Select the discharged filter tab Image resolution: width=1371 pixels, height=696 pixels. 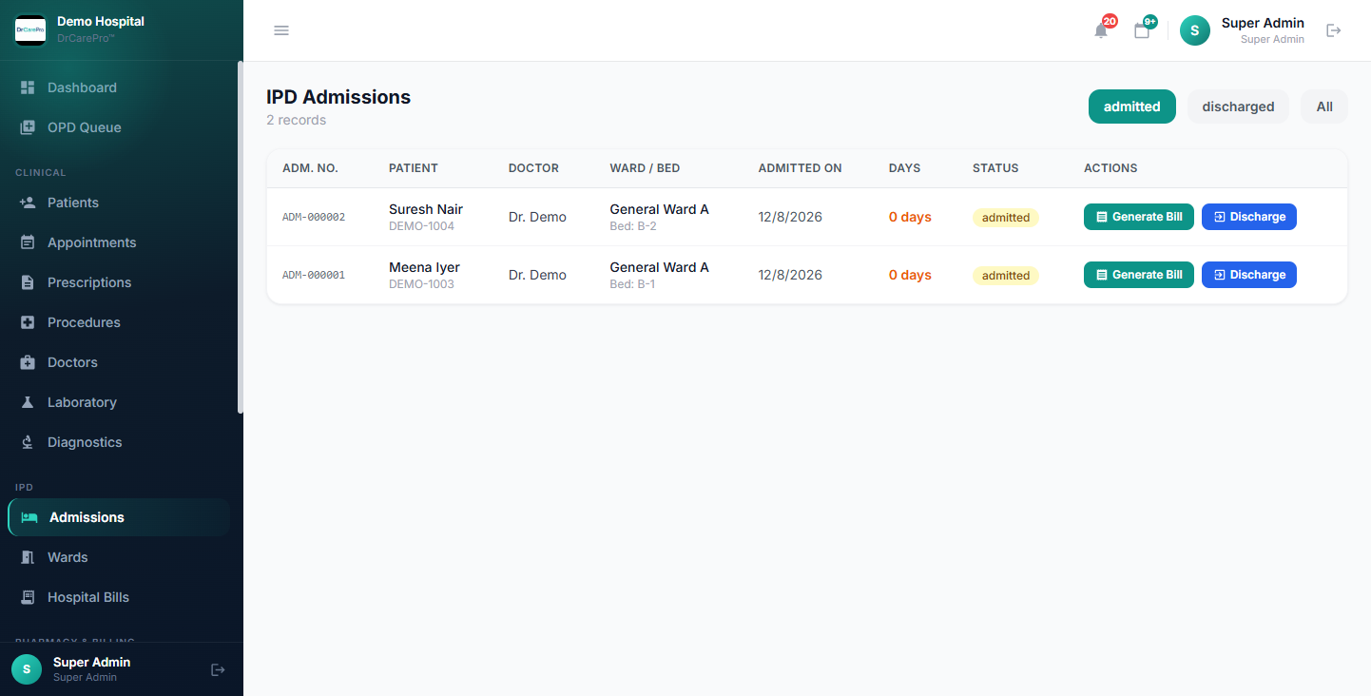1238,106
